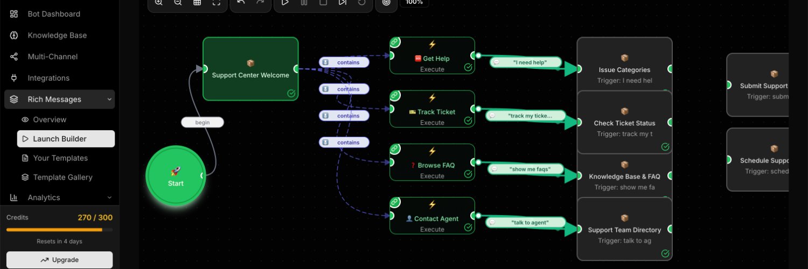This screenshot has width=808, height=269.
Task: Click the checkmark on Browse FAQ node
Action: tap(468, 174)
